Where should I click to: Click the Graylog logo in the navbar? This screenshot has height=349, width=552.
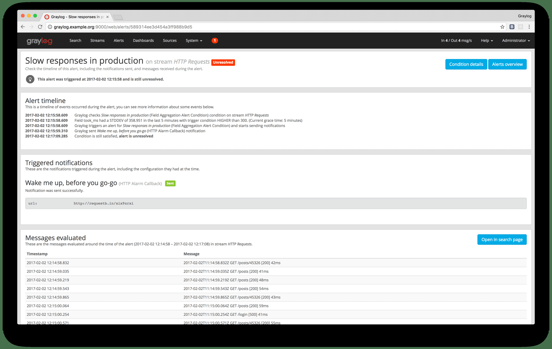(39, 41)
